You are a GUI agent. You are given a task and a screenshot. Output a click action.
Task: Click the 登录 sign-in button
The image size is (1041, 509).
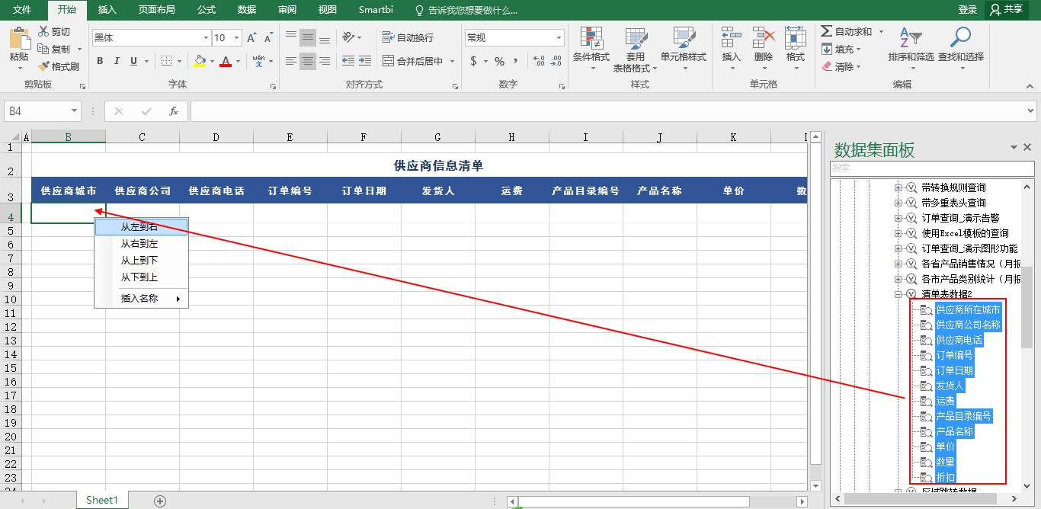967,9
